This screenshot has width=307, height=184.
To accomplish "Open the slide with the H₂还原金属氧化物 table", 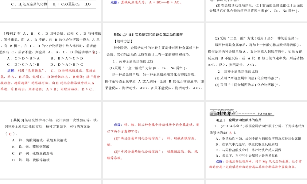I will point(51,10).
